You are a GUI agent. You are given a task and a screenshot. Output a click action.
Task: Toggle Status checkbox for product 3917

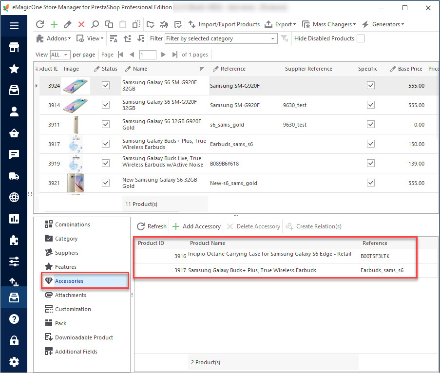pos(106,144)
